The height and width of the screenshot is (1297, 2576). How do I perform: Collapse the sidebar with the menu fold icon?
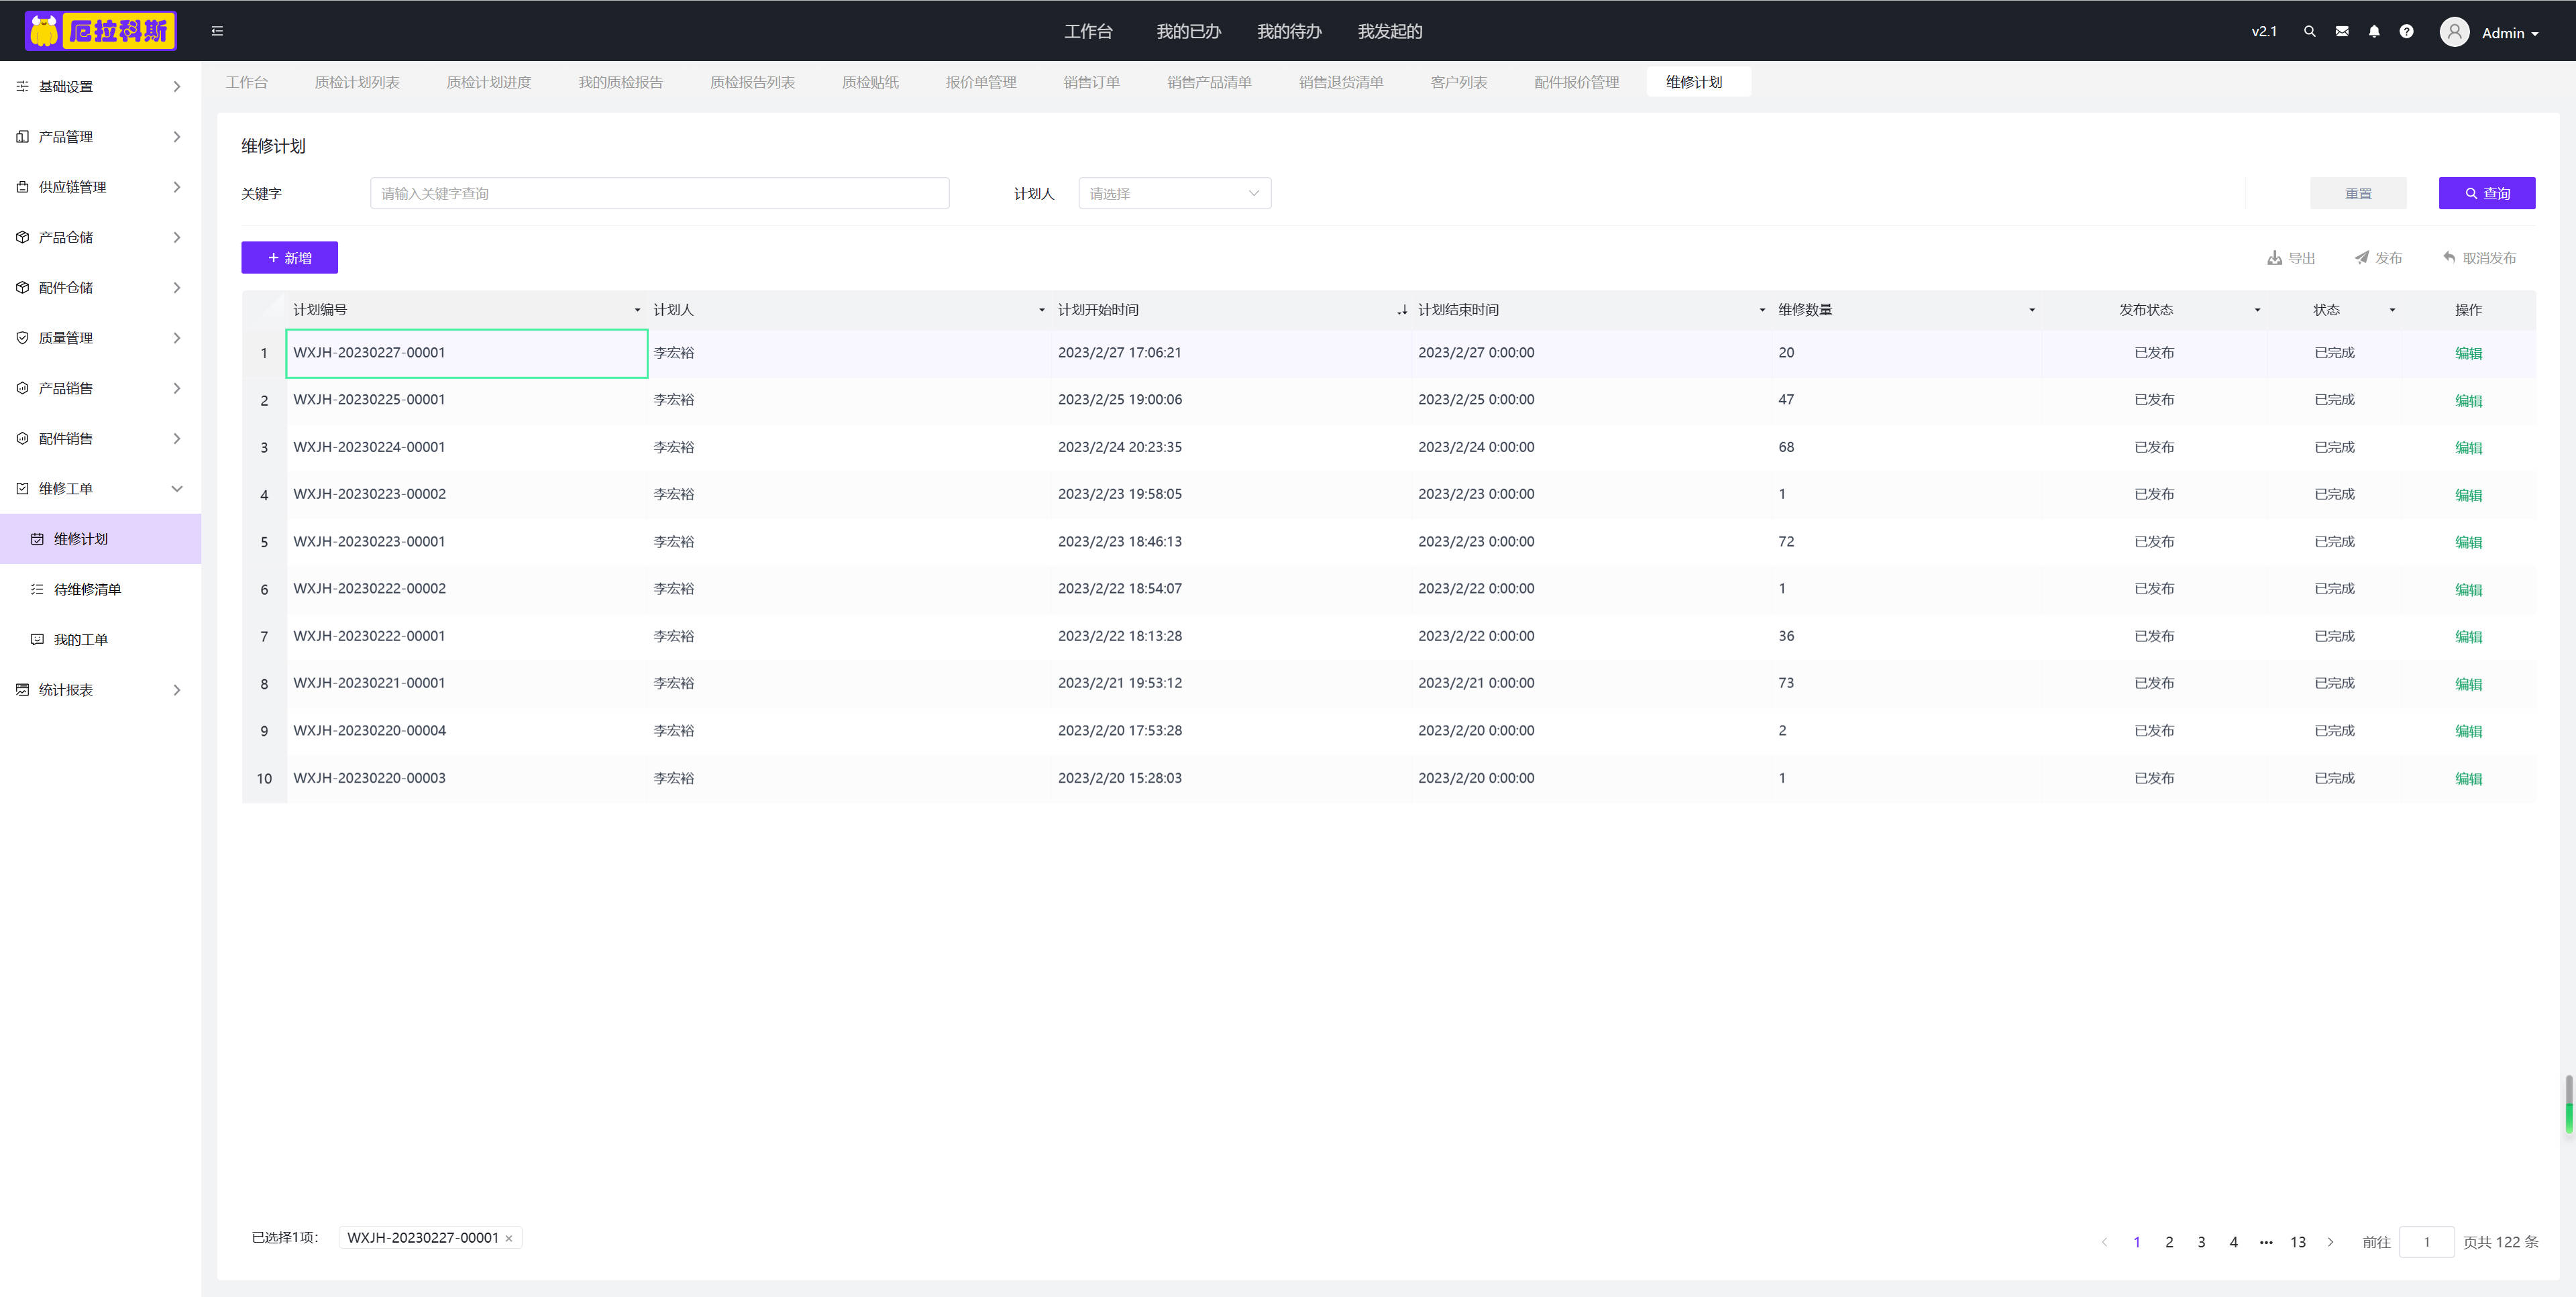[x=217, y=31]
